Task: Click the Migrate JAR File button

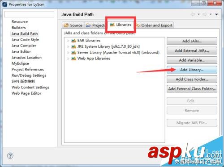Action: (192, 123)
